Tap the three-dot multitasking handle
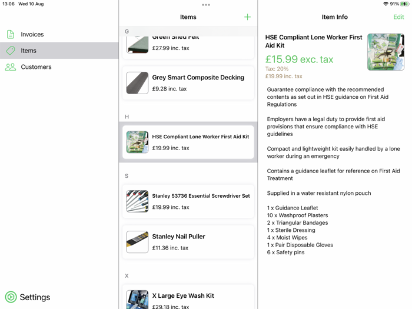The width and height of the screenshot is (412, 309). tap(206, 5)
